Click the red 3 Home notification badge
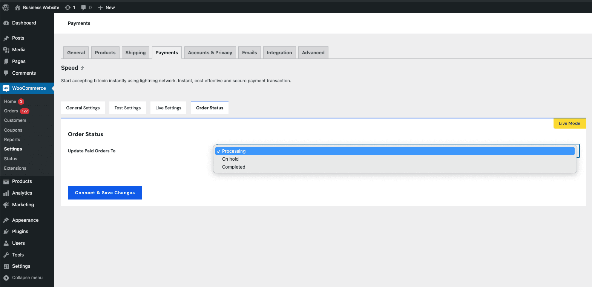Image resolution: width=592 pixels, height=287 pixels. tap(21, 101)
